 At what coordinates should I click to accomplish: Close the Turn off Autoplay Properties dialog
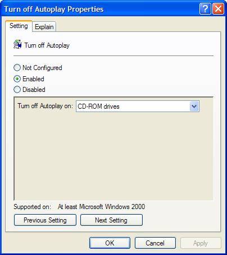(218, 9)
